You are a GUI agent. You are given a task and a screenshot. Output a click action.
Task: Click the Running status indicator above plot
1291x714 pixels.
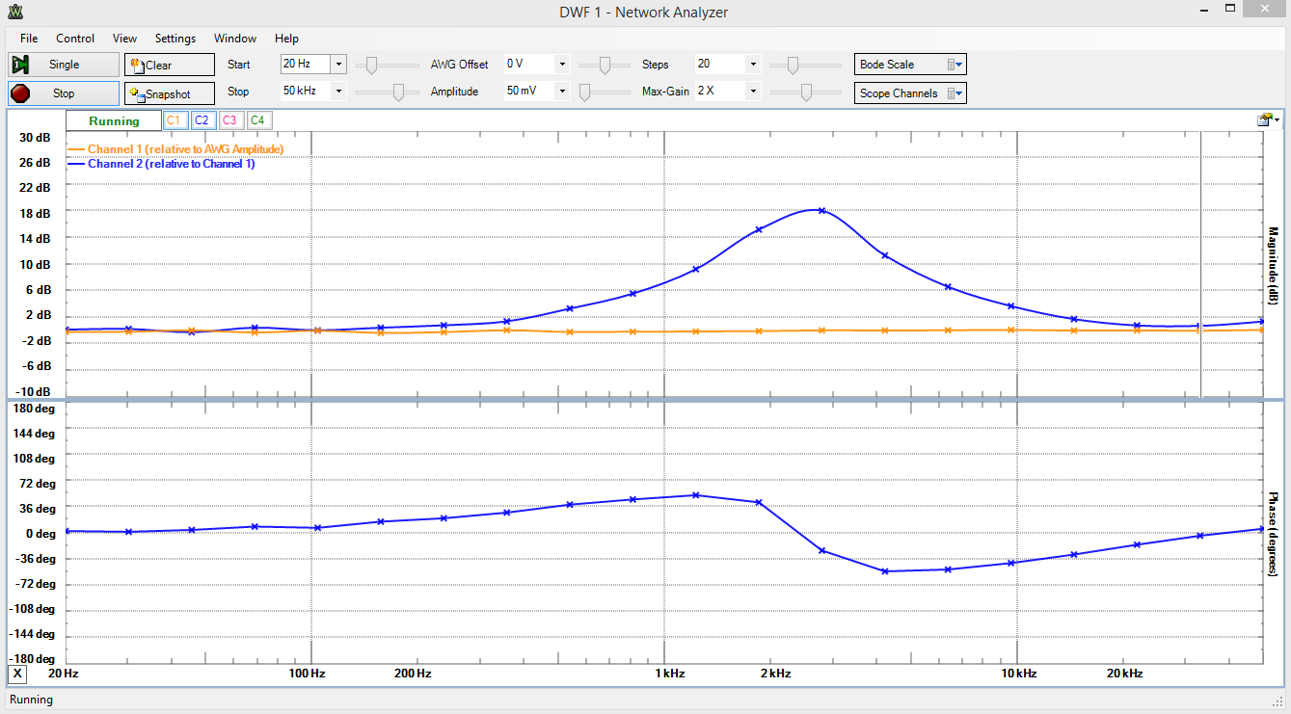114,121
